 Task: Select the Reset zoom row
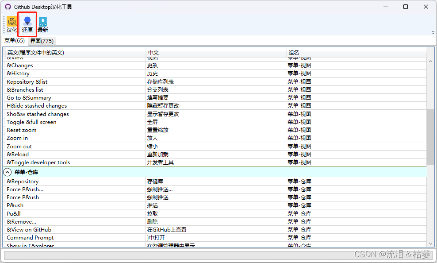pyautogui.click(x=216, y=130)
